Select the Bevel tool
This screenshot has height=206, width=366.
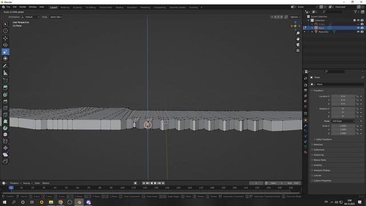(x=5, y=101)
